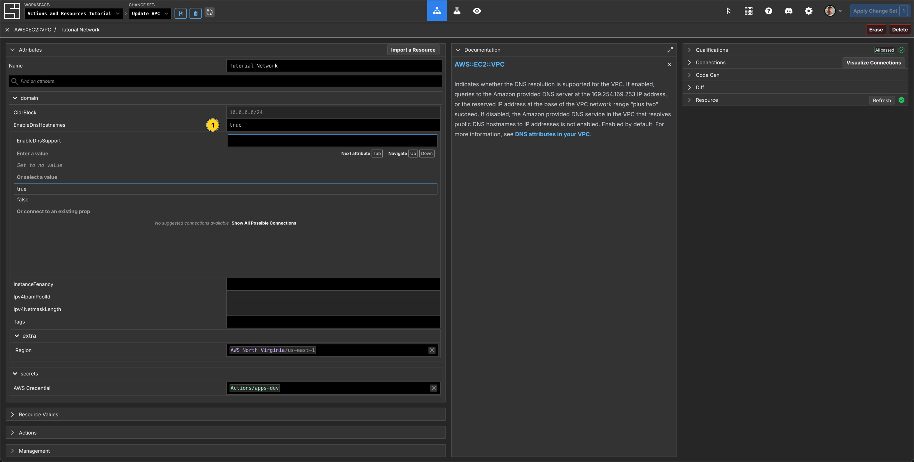Open the settings gear icon
Screen dimensions: 914x462
tap(809, 11)
